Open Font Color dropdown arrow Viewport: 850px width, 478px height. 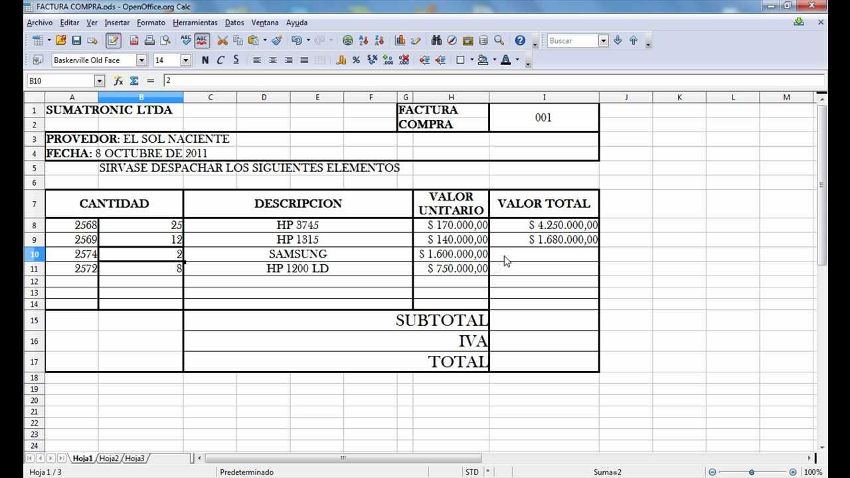click(x=517, y=60)
